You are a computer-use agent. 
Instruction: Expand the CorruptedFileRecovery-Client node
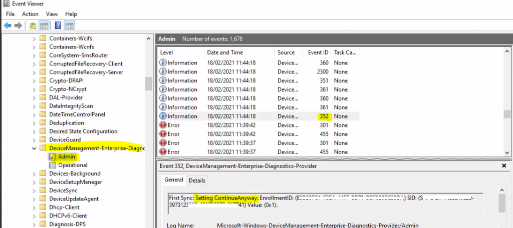click(x=34, y=63)
